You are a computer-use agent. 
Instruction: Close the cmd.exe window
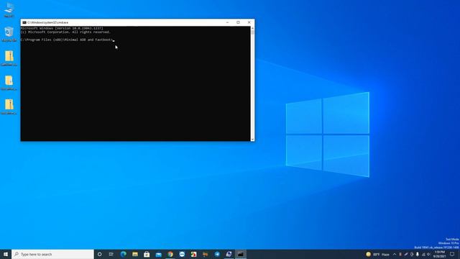coord(249,22)
